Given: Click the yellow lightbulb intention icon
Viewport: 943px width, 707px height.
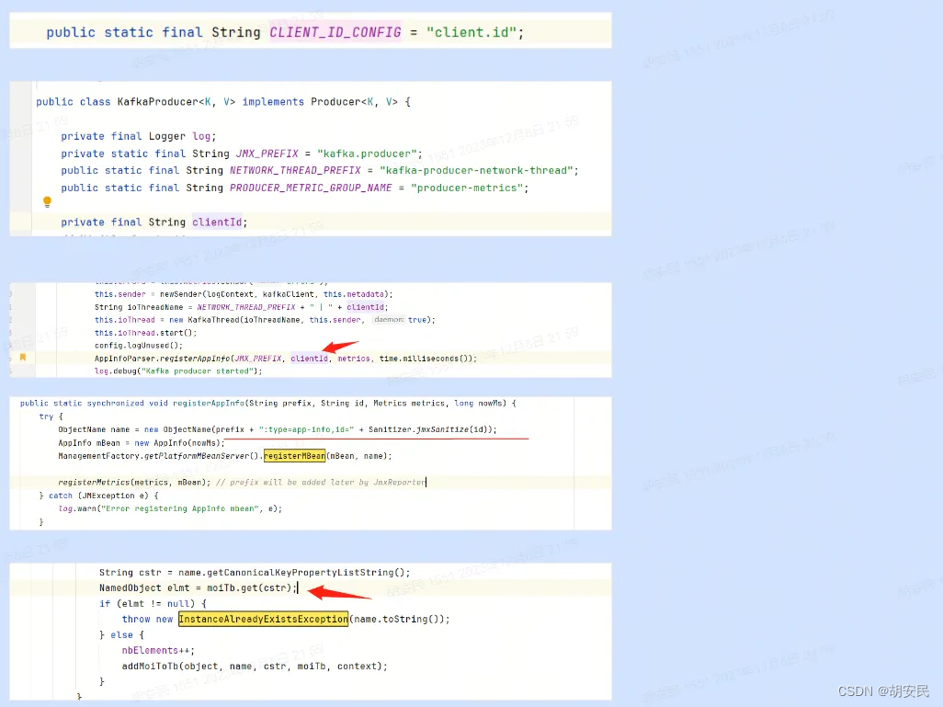Looking at the screenshot, I should tap(47, 201).
